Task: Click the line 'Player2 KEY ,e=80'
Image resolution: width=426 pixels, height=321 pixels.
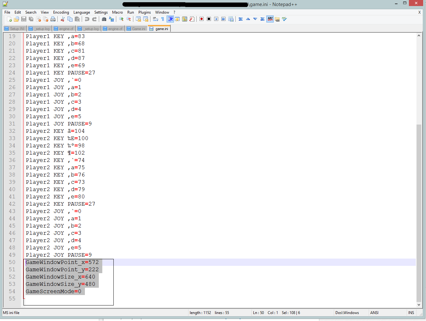Action: tap(55, 197)
